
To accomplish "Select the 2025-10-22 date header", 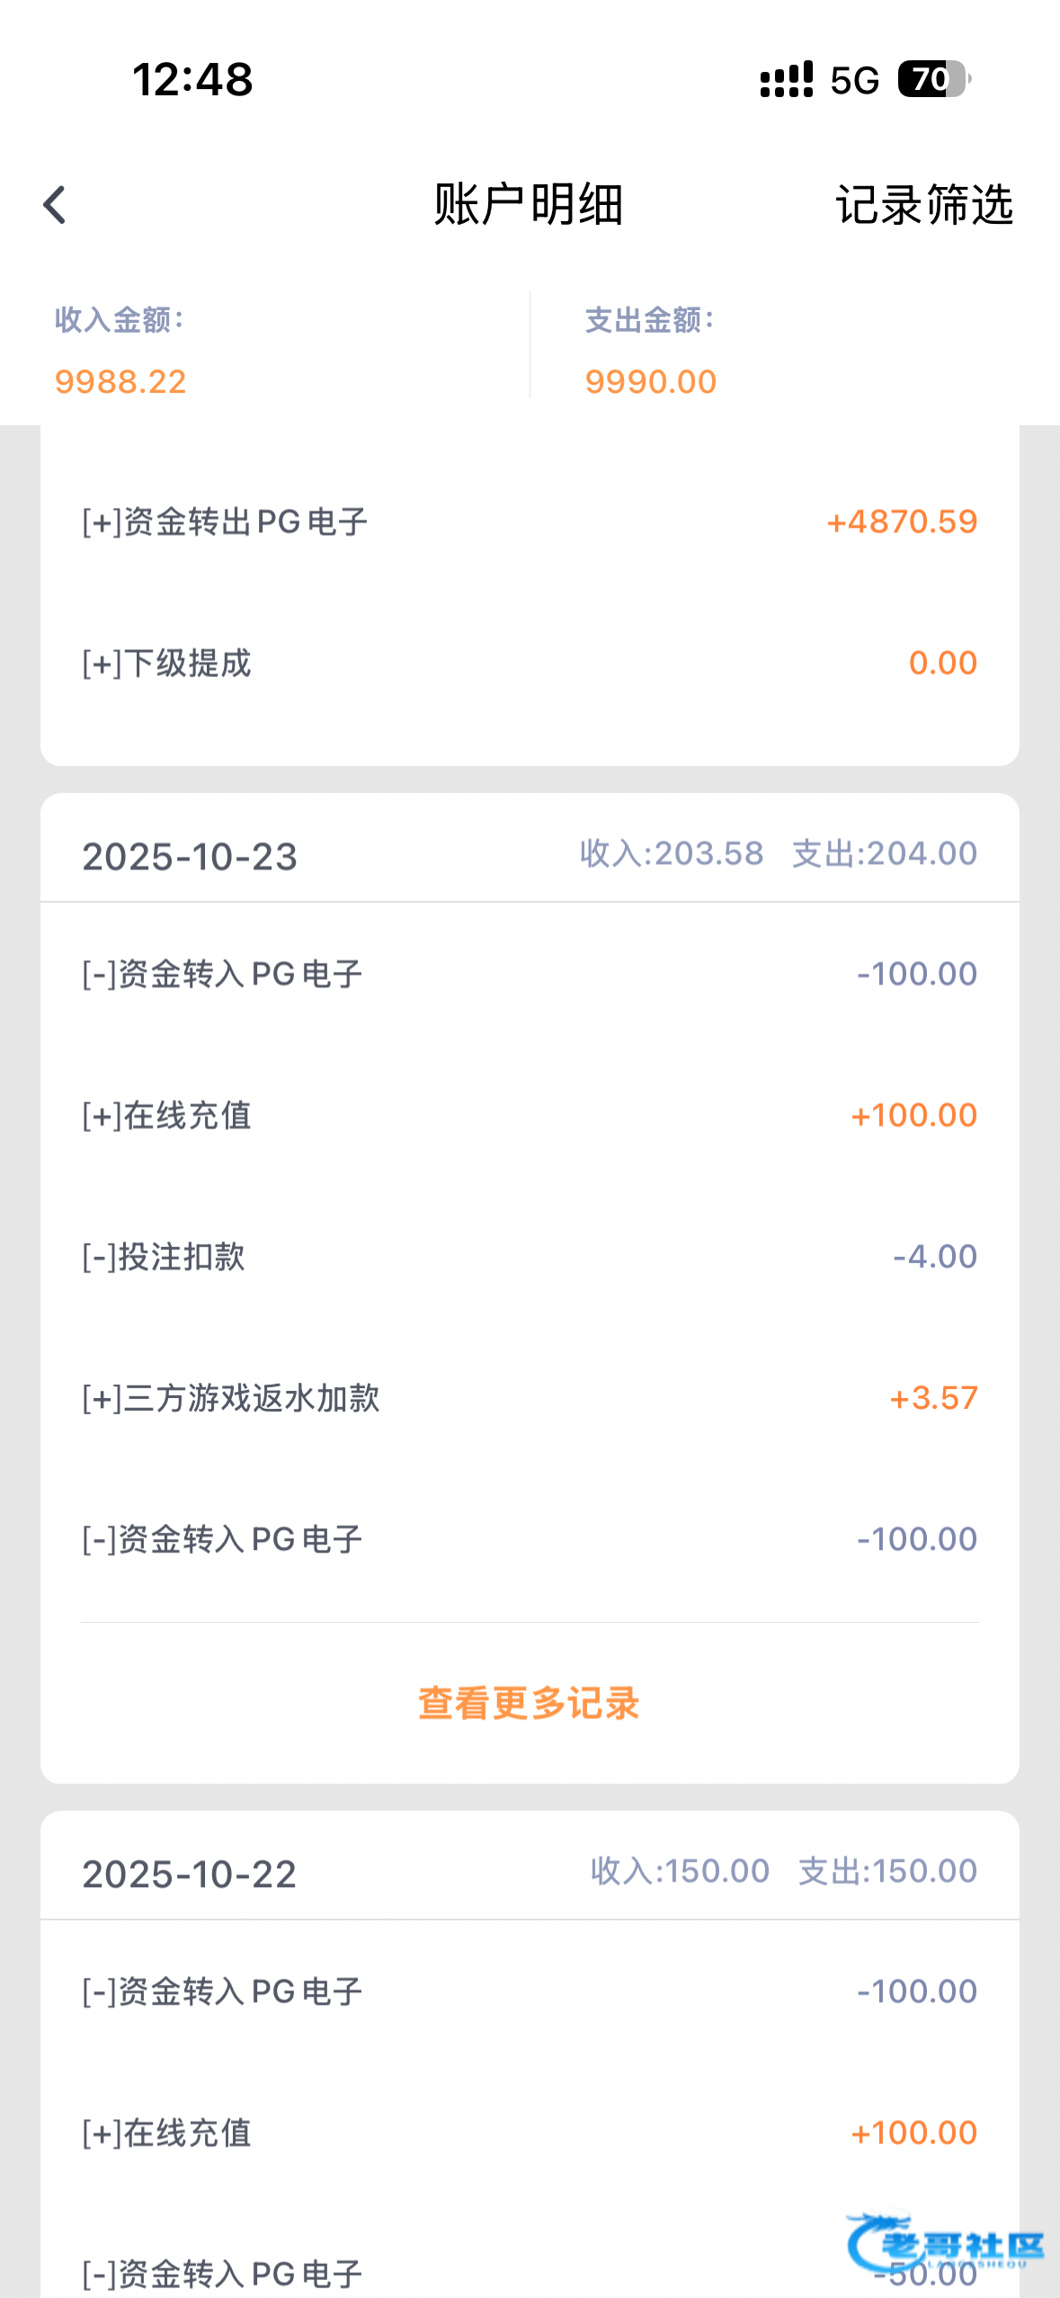I will 190,1874.
